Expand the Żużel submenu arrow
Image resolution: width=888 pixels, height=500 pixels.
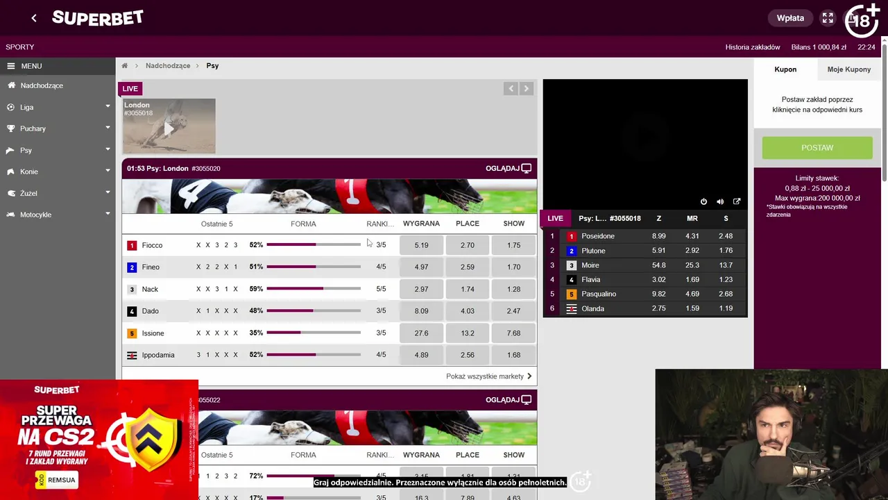click(x=108, y=193)
